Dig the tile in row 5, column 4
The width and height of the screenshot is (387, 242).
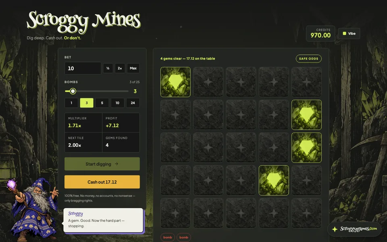(x=274, y=213)
